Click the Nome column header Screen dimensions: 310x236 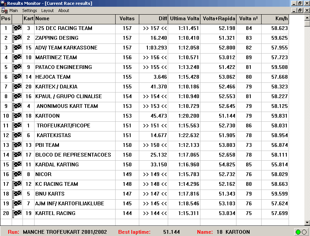(75, 19)
